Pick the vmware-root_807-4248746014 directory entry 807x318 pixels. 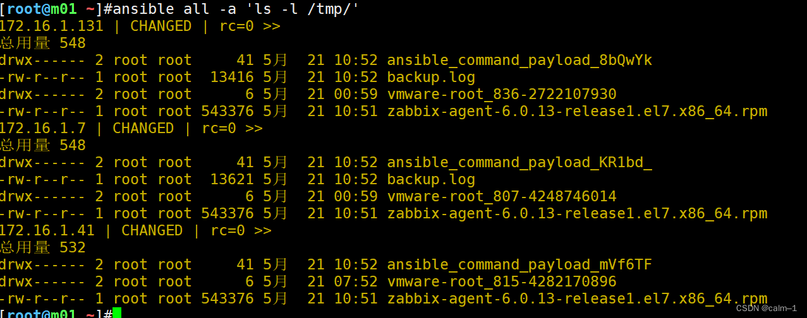coord(502,196)
